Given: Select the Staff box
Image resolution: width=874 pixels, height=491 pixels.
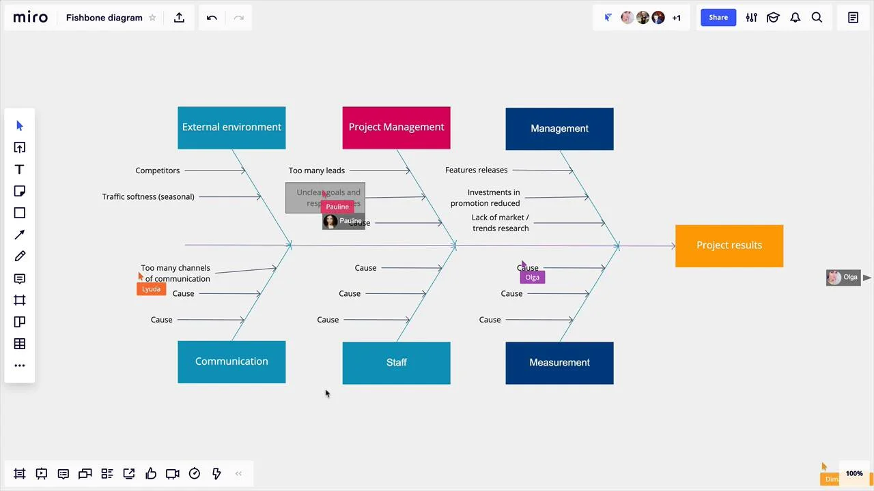Looking at the screenshot, I should pos(396,363).
